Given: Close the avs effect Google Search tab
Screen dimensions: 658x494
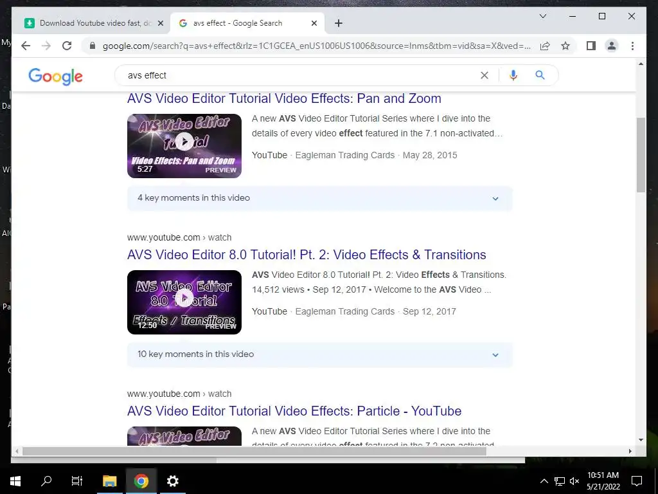Looking at the screenshot, I should (x=314, y=23).
